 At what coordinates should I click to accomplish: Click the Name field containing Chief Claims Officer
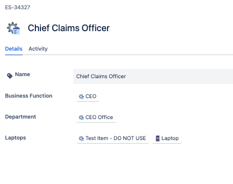coord(153,76)
